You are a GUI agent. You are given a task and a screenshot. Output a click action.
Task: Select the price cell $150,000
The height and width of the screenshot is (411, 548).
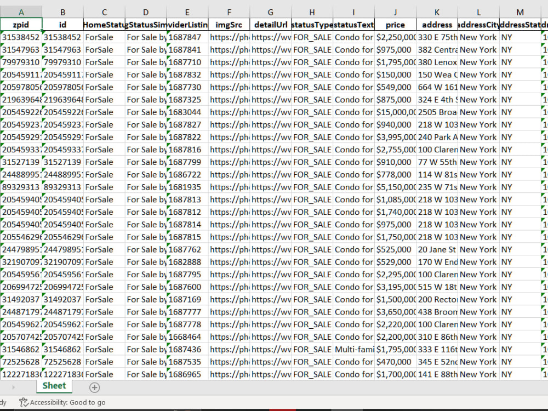point(395,75)
